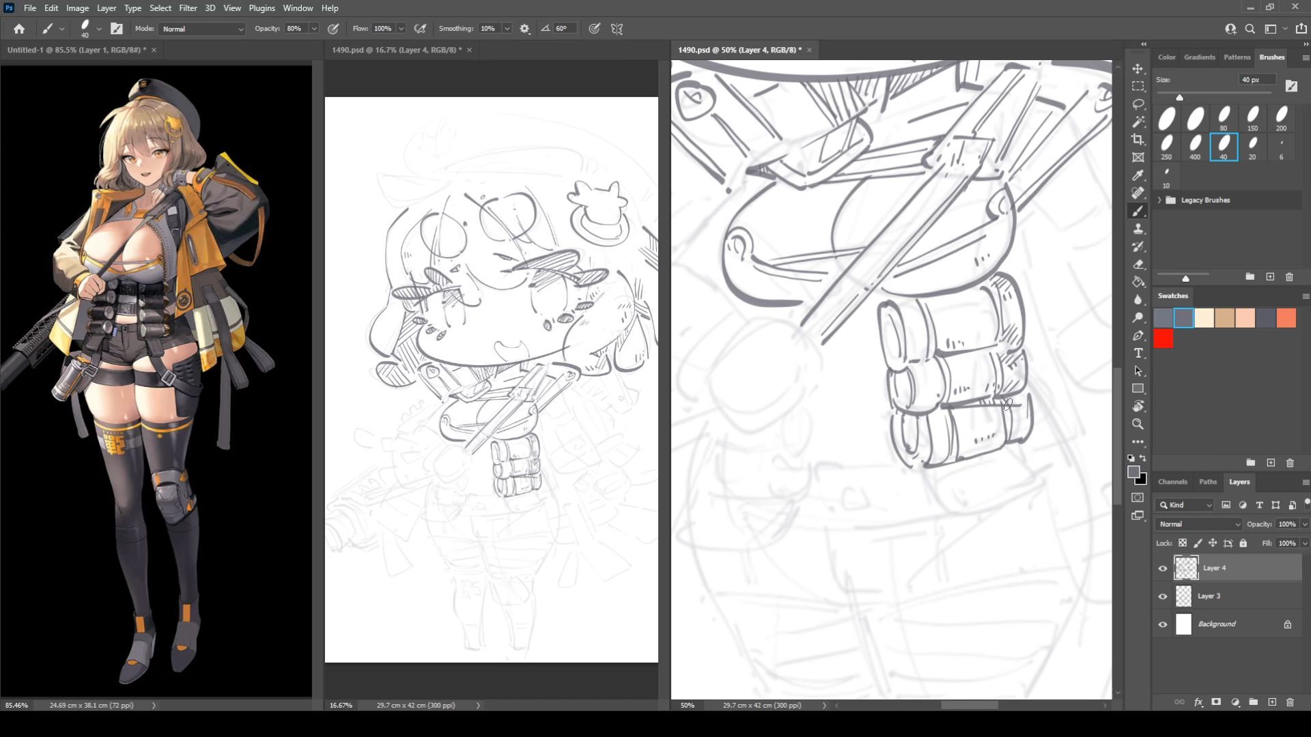Select the Clone Stamp tool
Screen dimensions: 1311x737
coord(1138,229)
